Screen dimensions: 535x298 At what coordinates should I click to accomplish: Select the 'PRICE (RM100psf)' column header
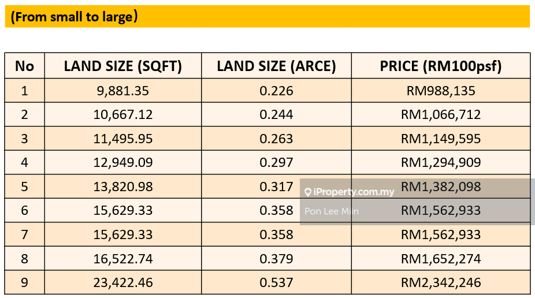tap(440, 66)
